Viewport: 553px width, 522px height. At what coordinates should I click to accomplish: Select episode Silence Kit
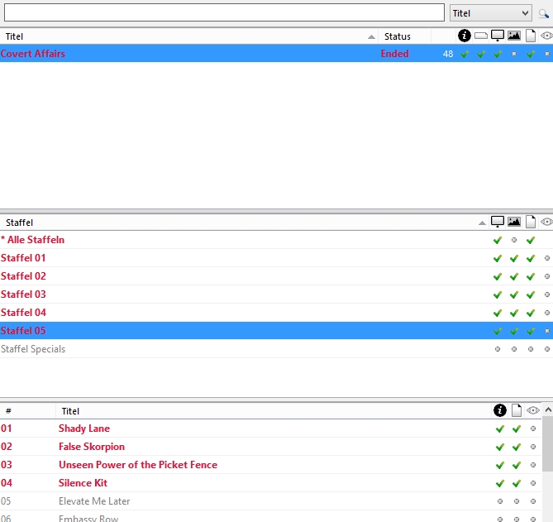pos(271,483)
